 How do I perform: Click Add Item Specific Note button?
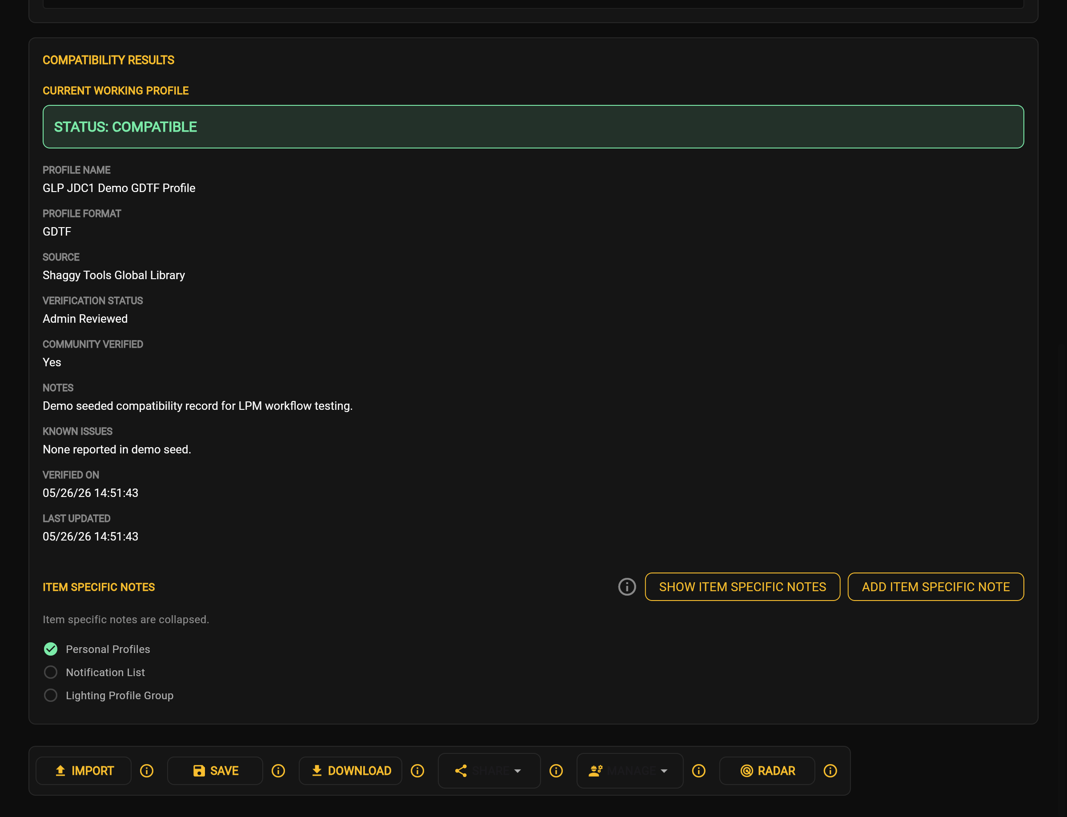(x=936, y=587)
